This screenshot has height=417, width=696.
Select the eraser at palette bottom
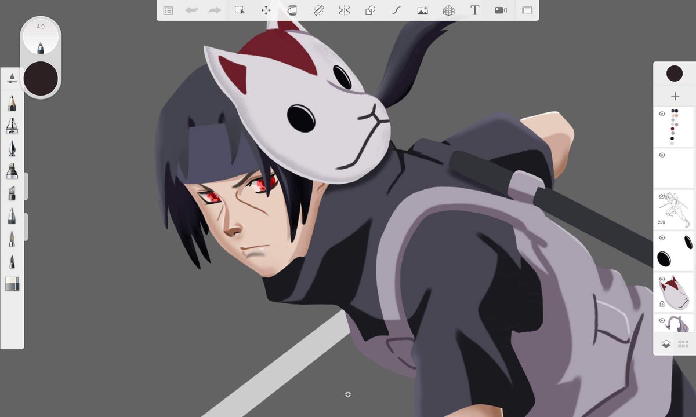coord(12,283)
